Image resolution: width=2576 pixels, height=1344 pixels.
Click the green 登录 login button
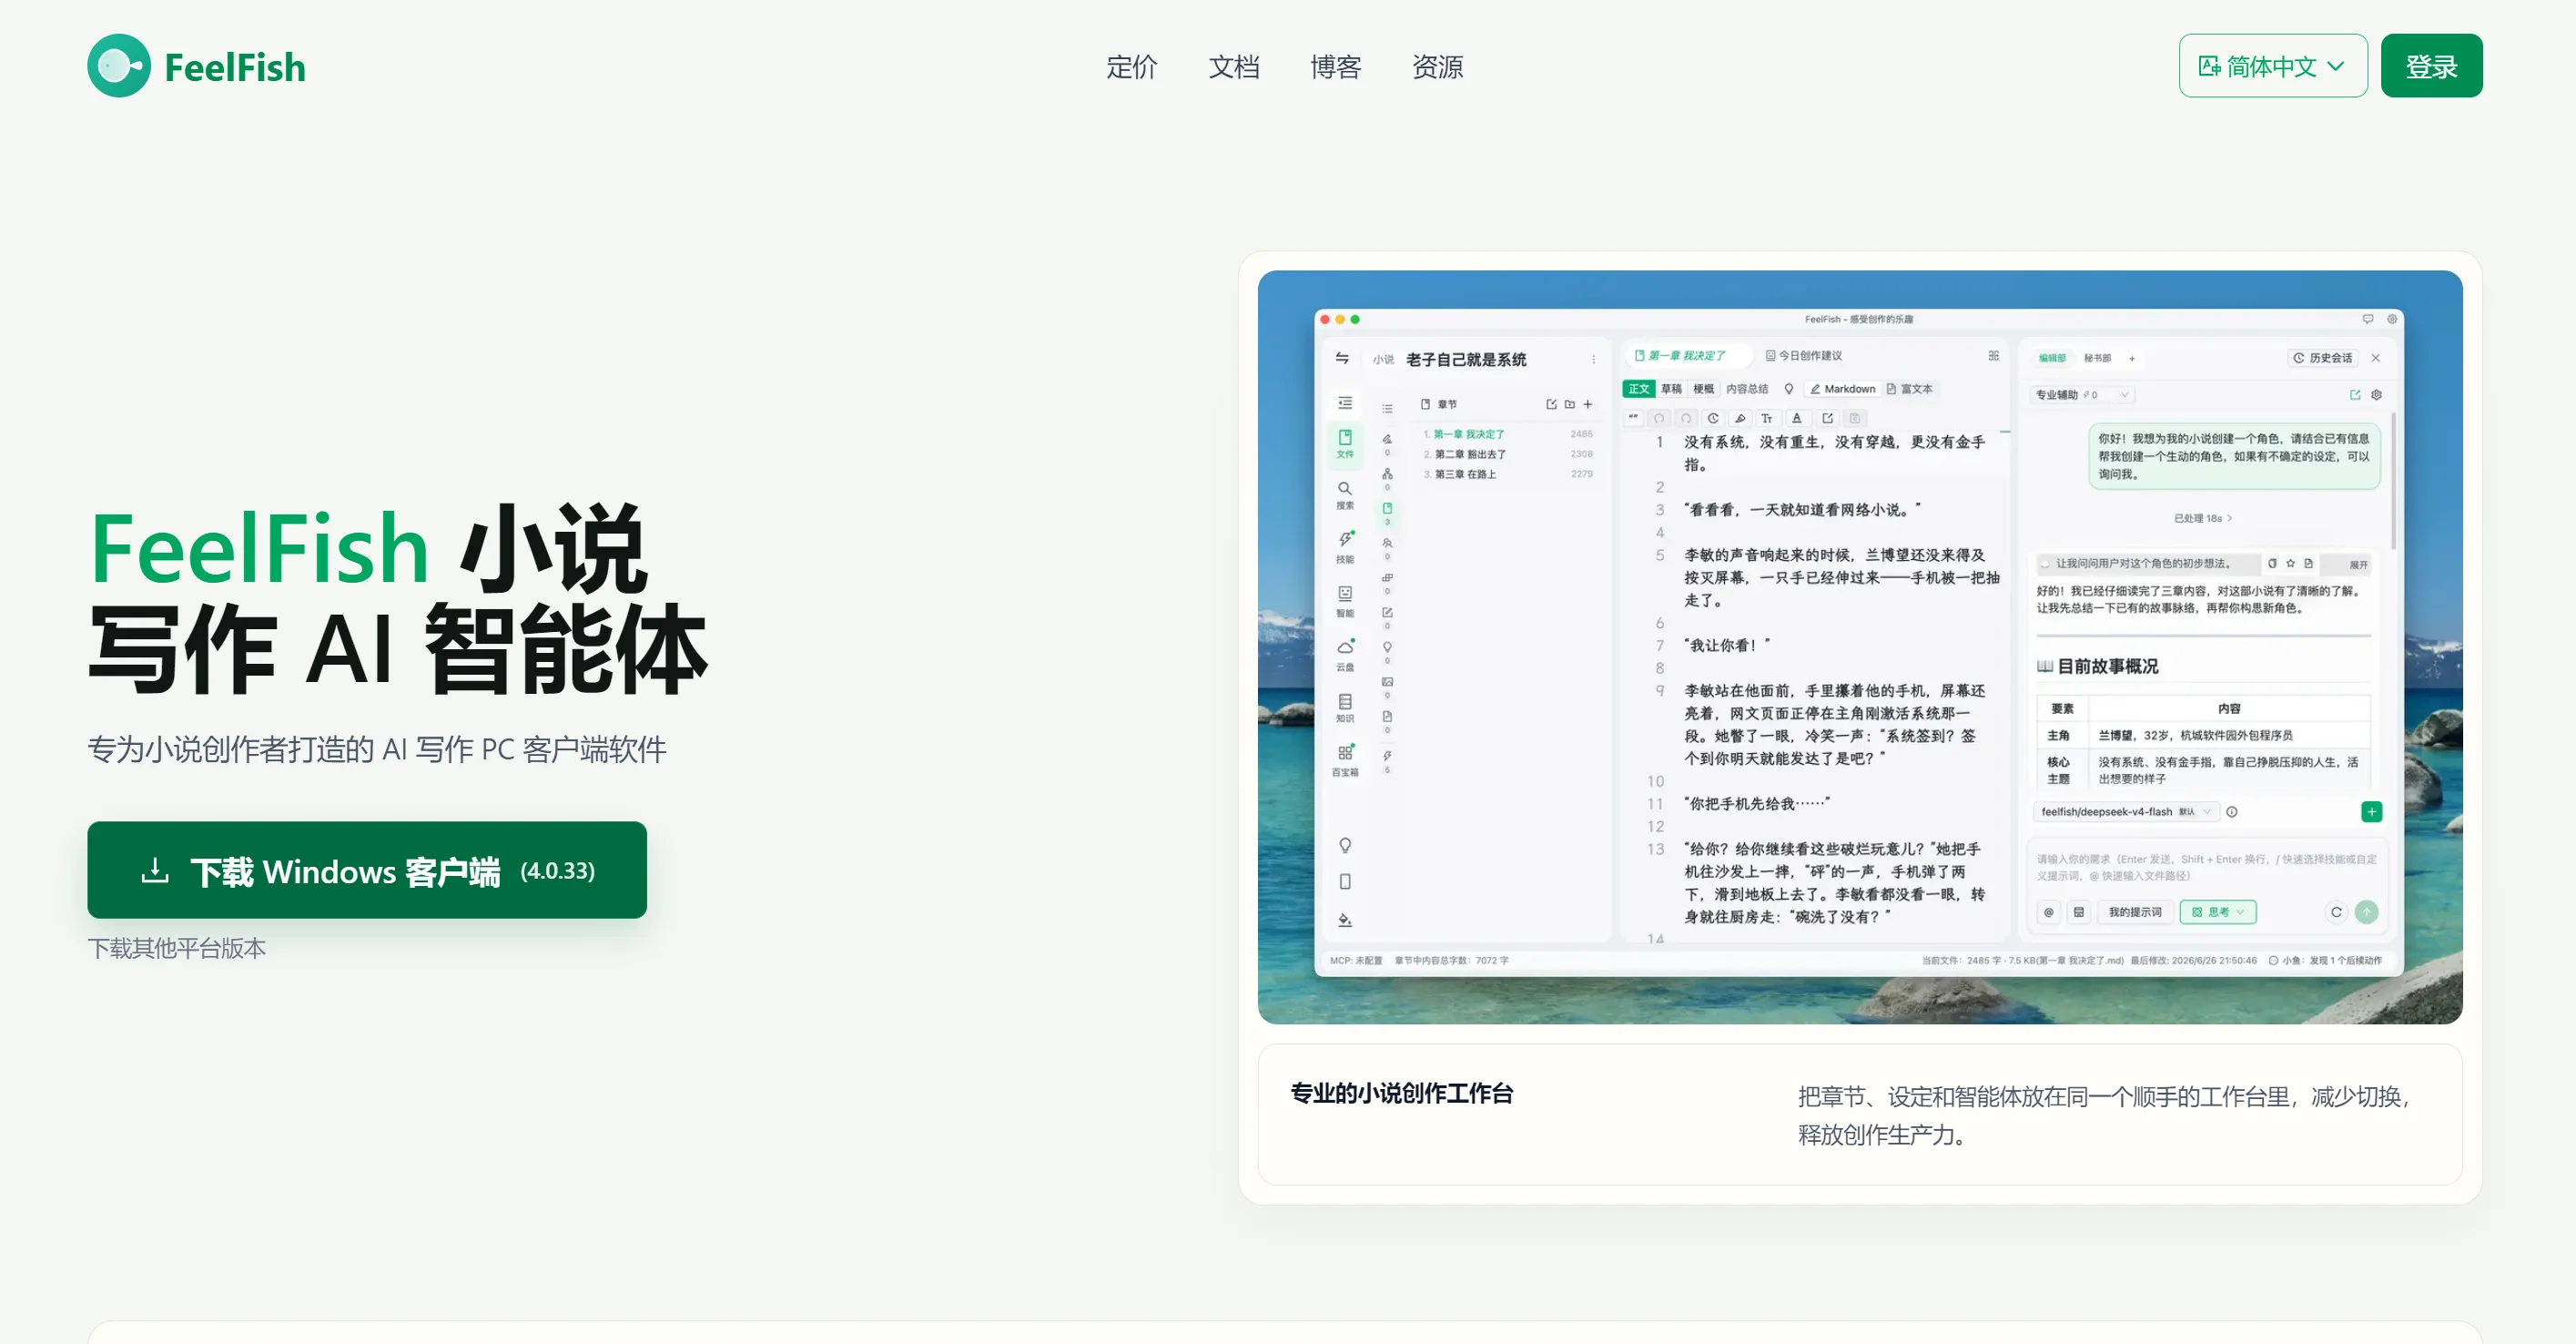tap(2431, 66)
